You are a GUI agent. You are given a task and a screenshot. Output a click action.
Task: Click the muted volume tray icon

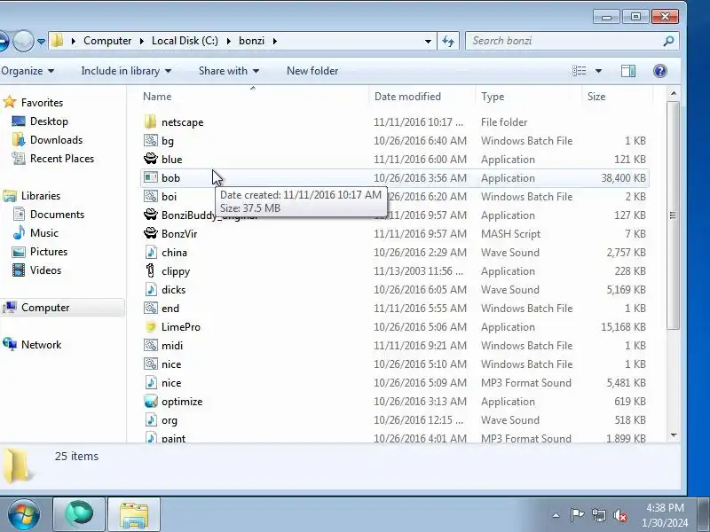pos(620,515)
